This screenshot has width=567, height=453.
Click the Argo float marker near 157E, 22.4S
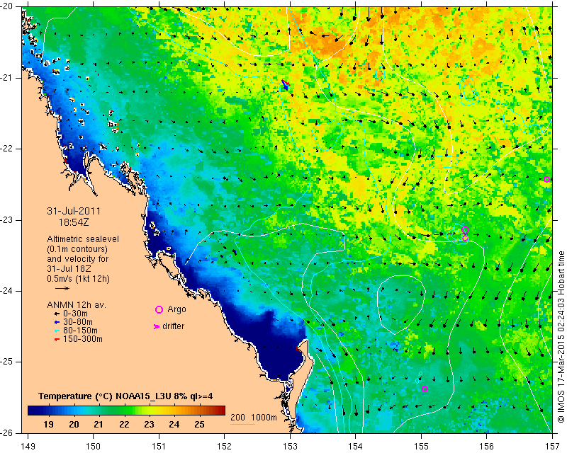click(x=546, y=179)
